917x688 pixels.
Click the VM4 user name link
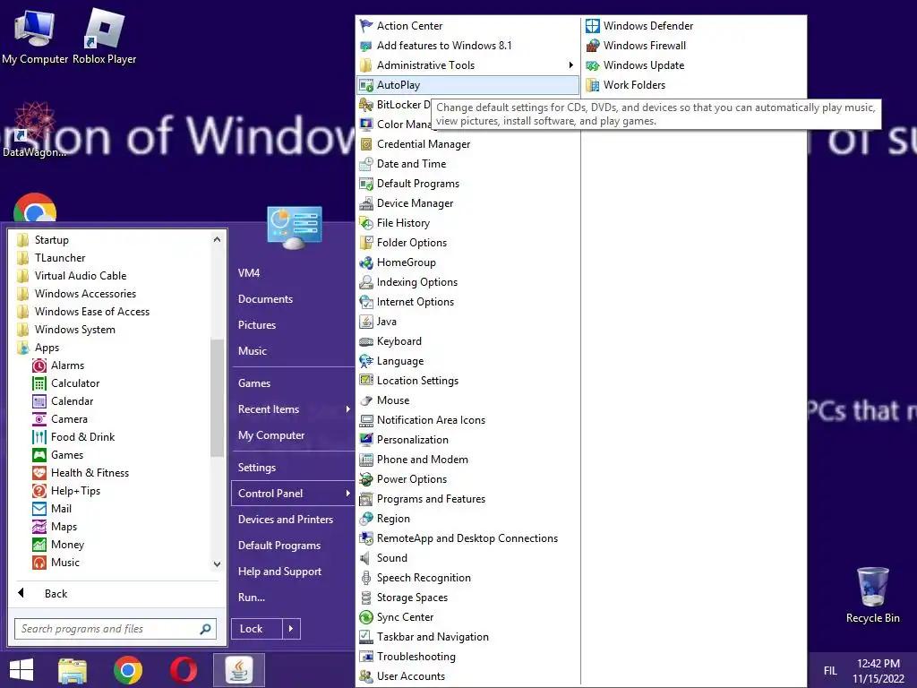pyautogui.click(x=249, y=272)
